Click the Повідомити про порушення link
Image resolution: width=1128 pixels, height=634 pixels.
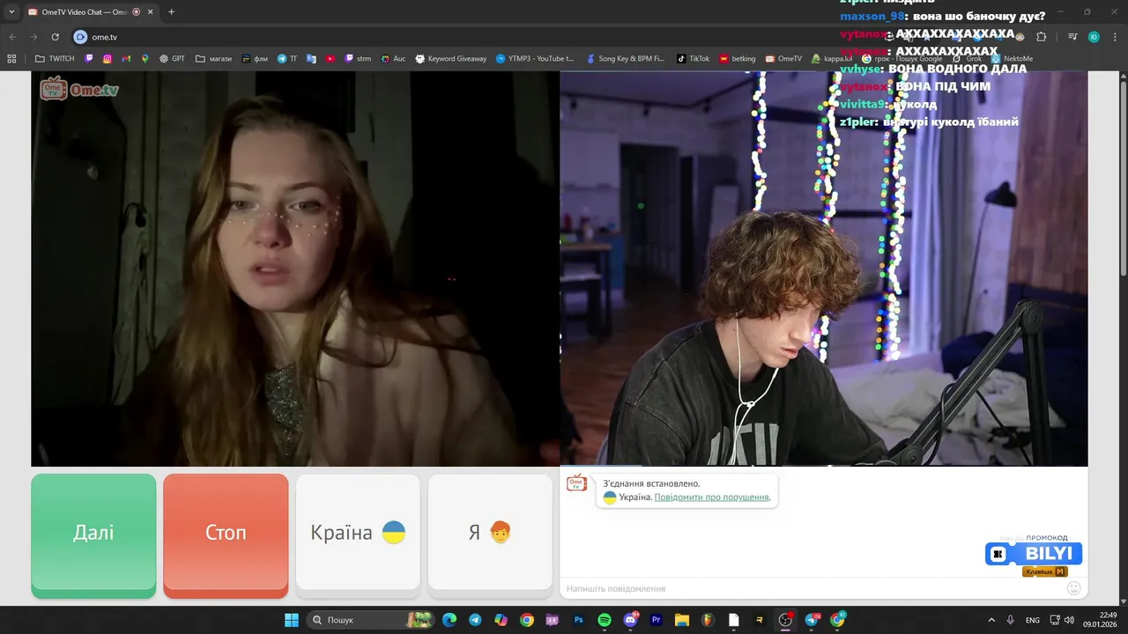click(712, 498)
